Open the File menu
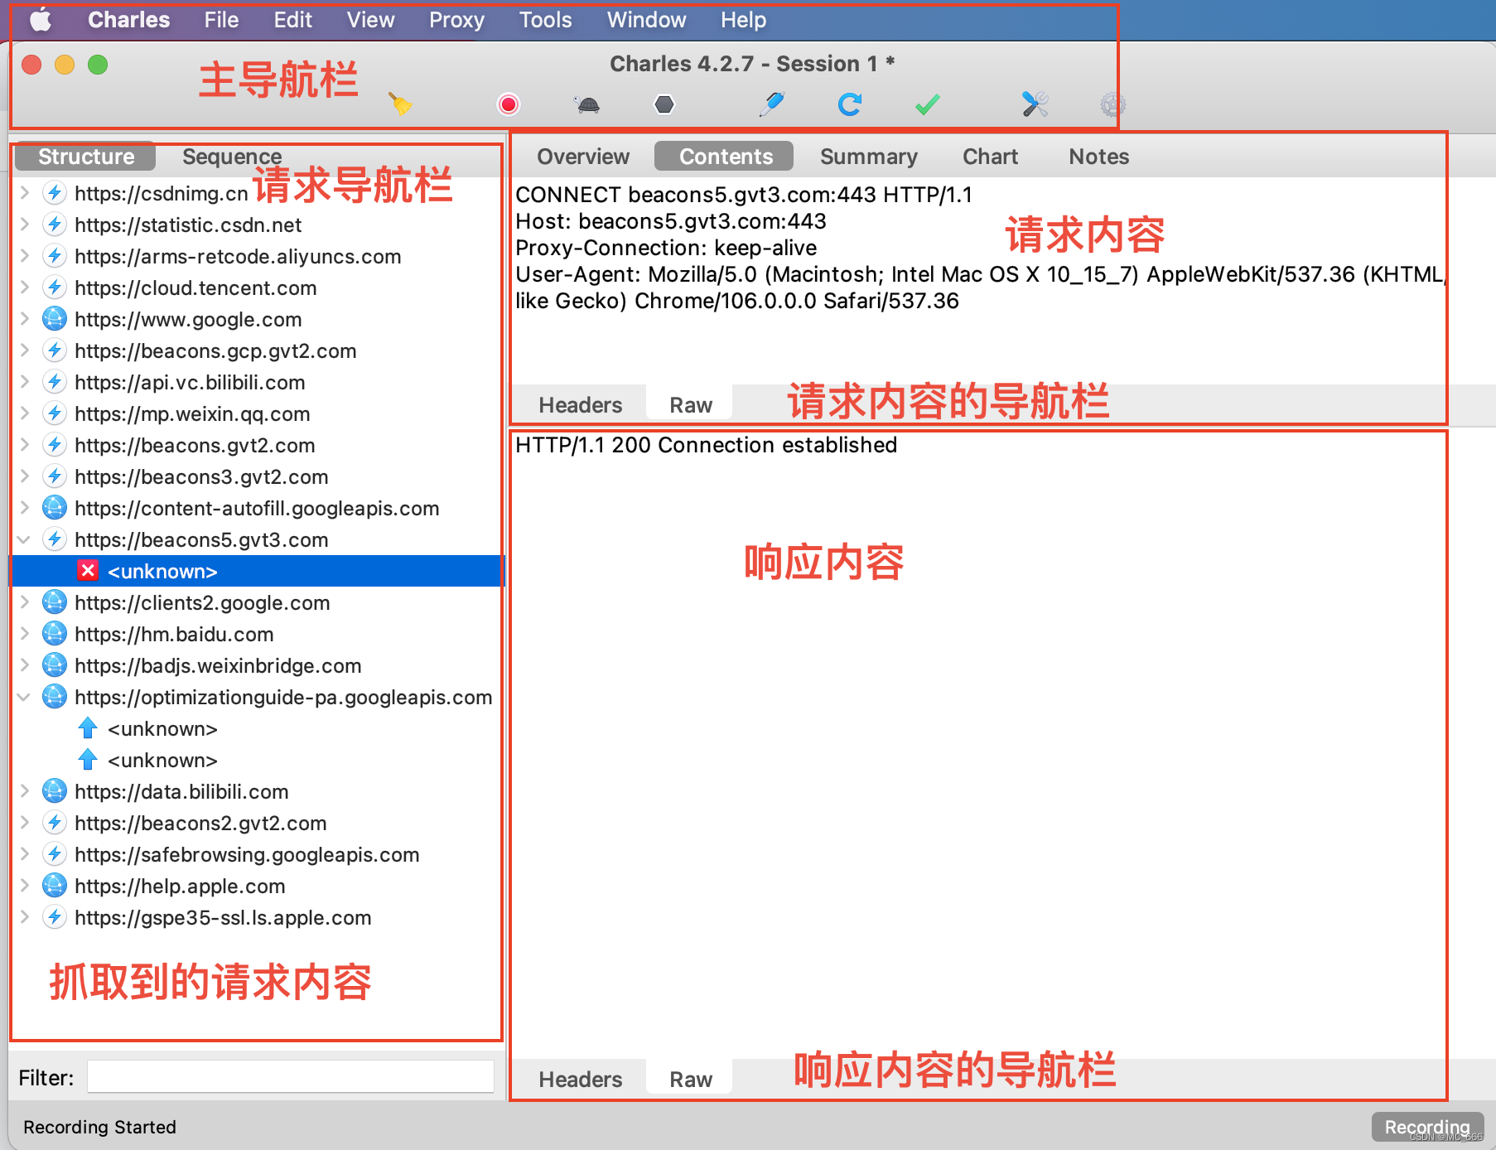The height and width of the screenshot is (1150, 1496). [221, 20]
